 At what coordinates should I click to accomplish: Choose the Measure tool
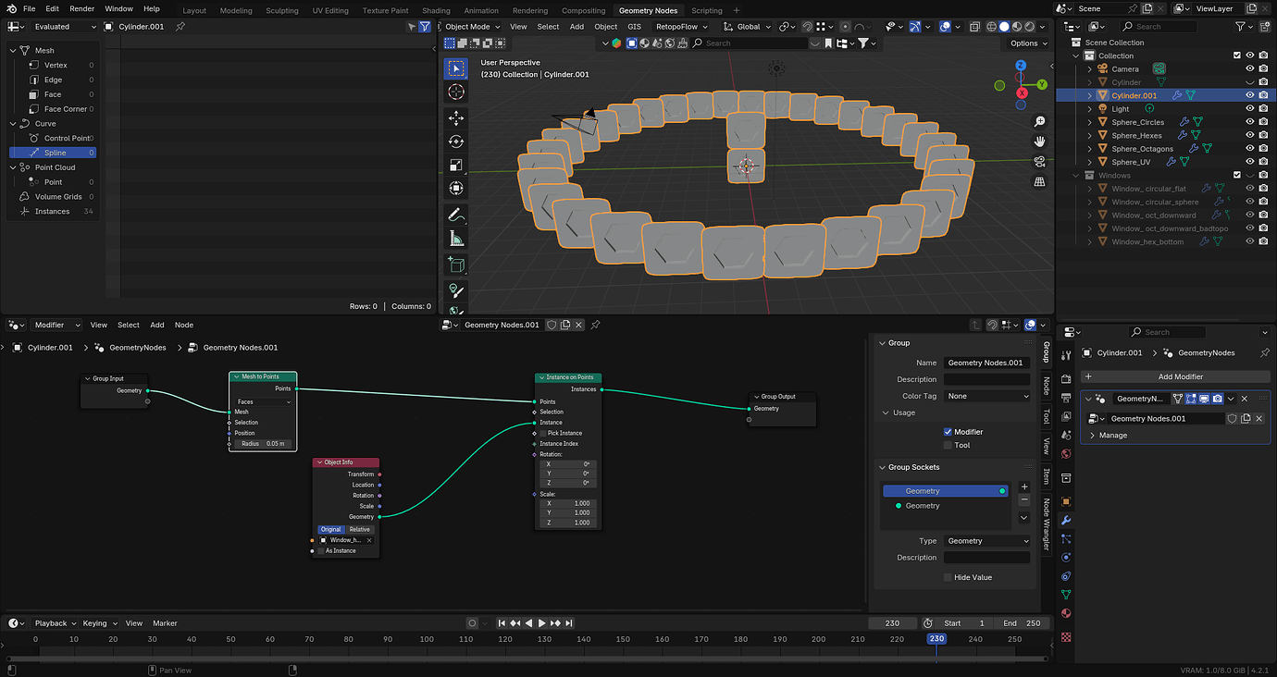pos(455,239)
